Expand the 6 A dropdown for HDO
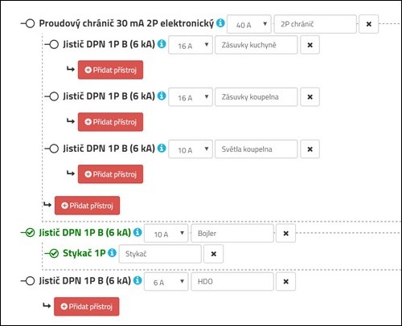This screenshot has width=402, height=326. [x=166, y=282]
